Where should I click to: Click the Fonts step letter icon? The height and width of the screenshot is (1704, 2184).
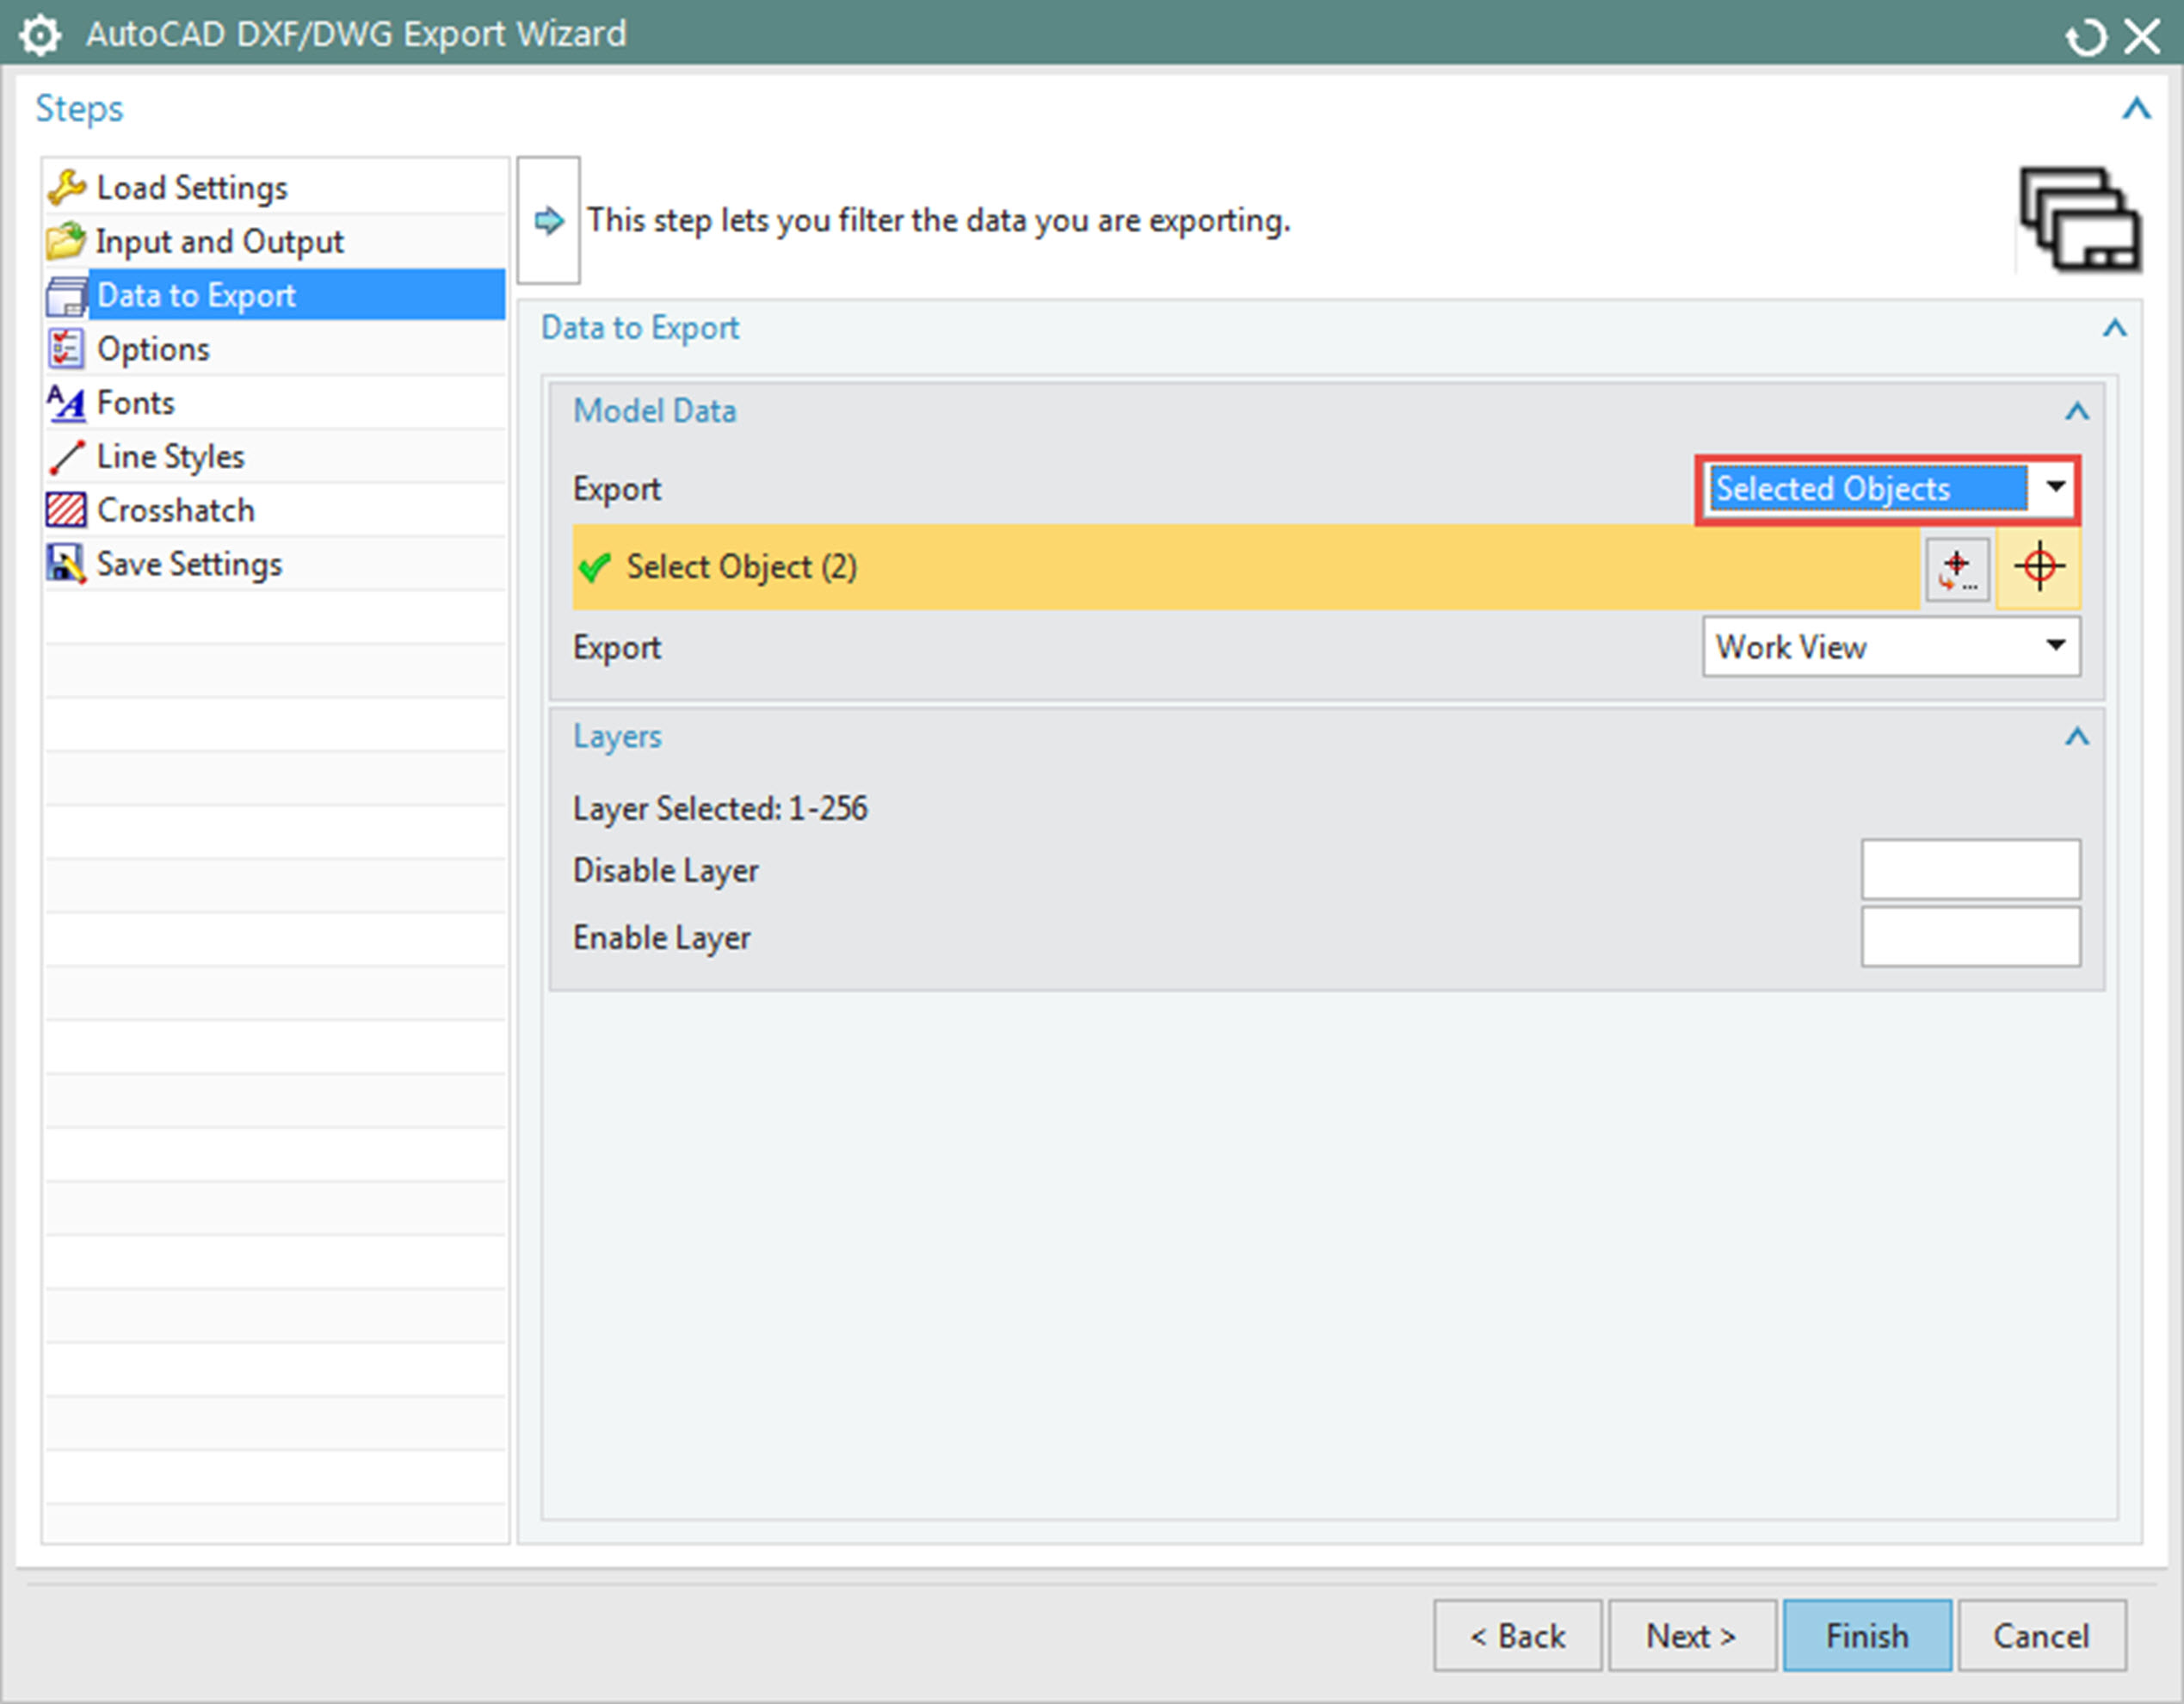click(66, 403)
